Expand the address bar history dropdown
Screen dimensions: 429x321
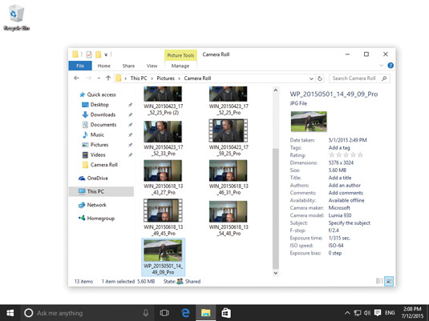pyautogui.click(x=311, y=78)
